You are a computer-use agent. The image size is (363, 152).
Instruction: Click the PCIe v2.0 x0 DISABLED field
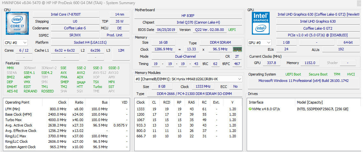(318, 35)
